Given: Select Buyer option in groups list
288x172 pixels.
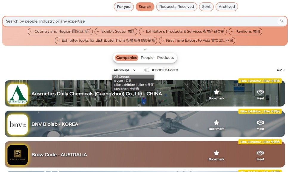Looking at the screenshot, I should 133,80.
